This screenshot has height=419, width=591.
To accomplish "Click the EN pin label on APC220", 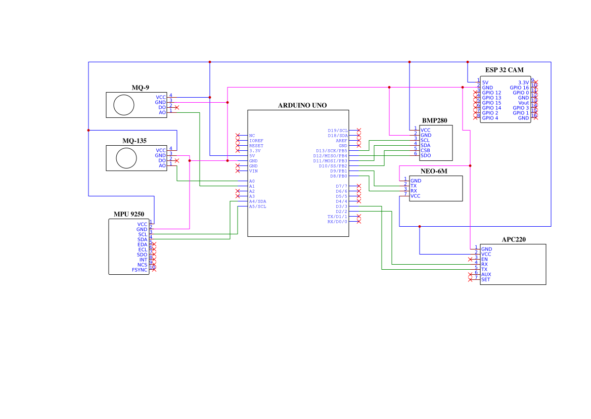I will 484,260.
